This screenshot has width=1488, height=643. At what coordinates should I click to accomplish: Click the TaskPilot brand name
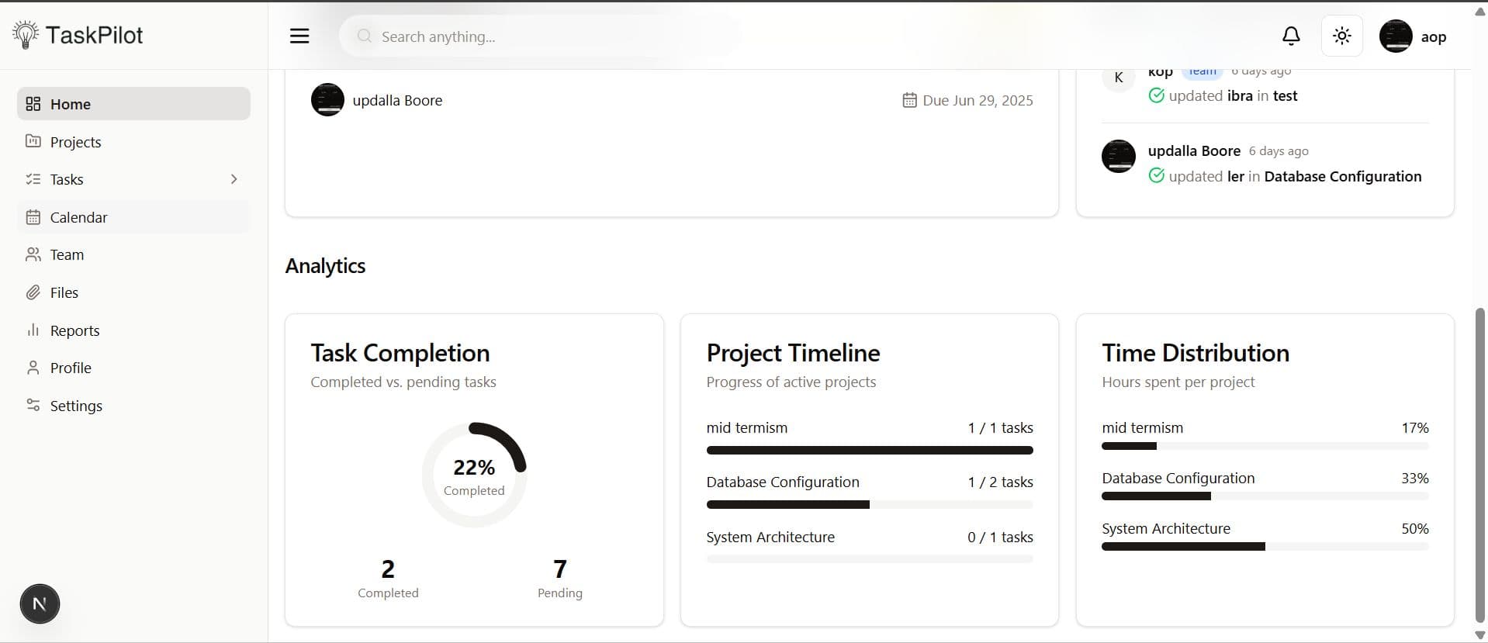tap(94, 35)
